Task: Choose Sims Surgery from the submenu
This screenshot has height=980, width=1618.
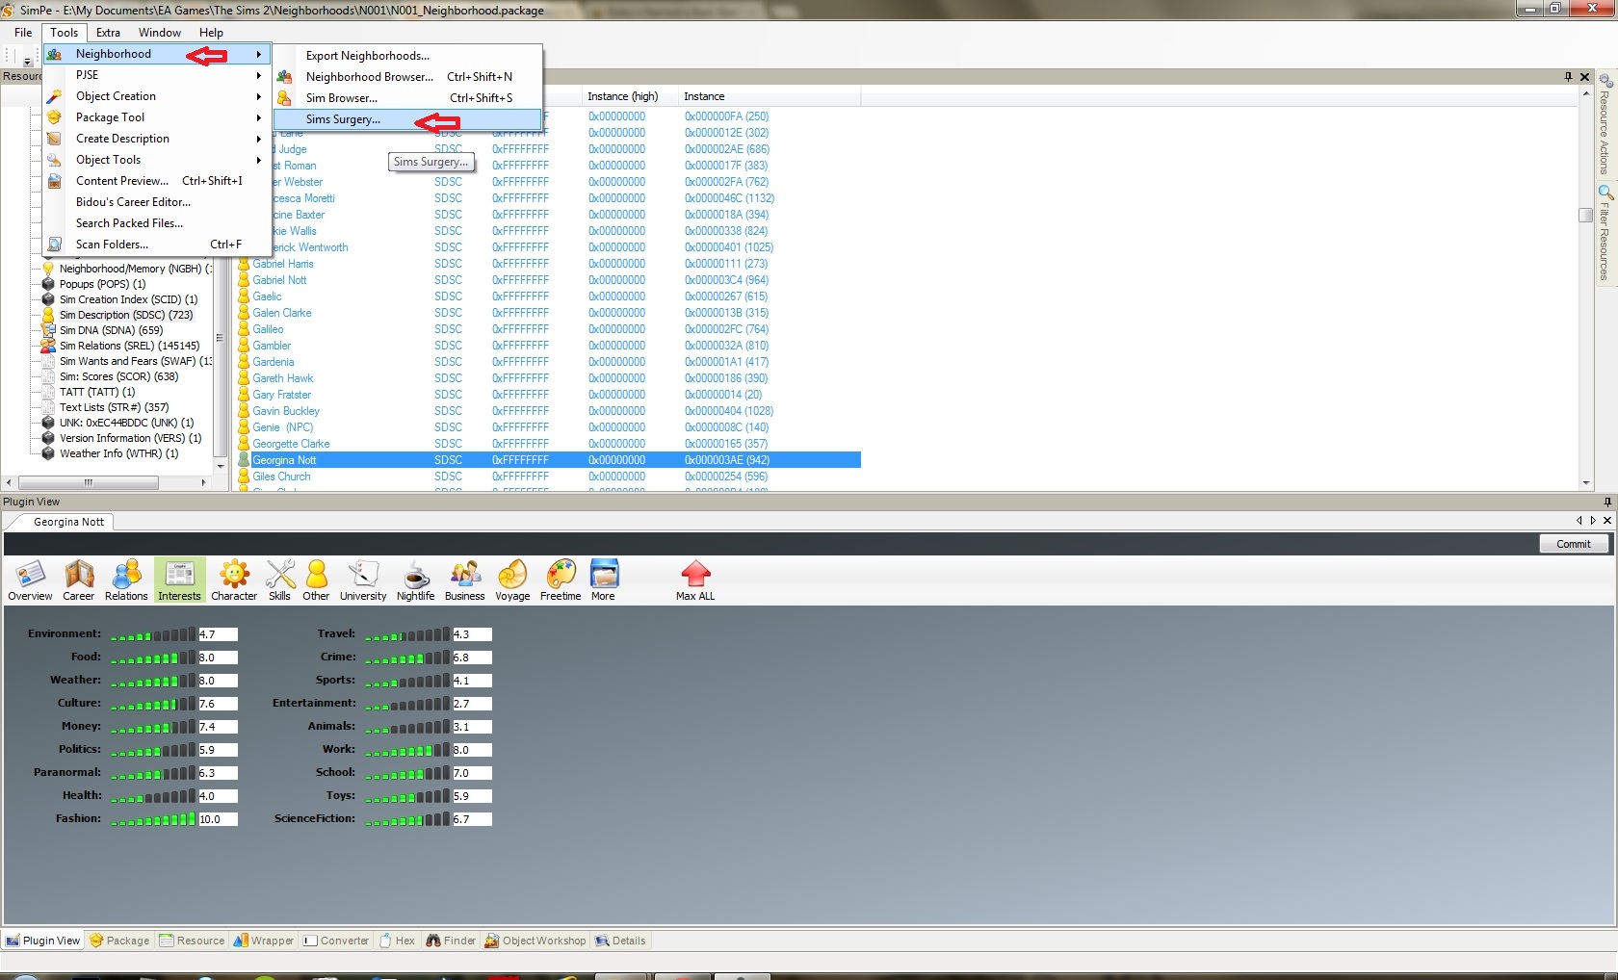Action: pos(407,119)
